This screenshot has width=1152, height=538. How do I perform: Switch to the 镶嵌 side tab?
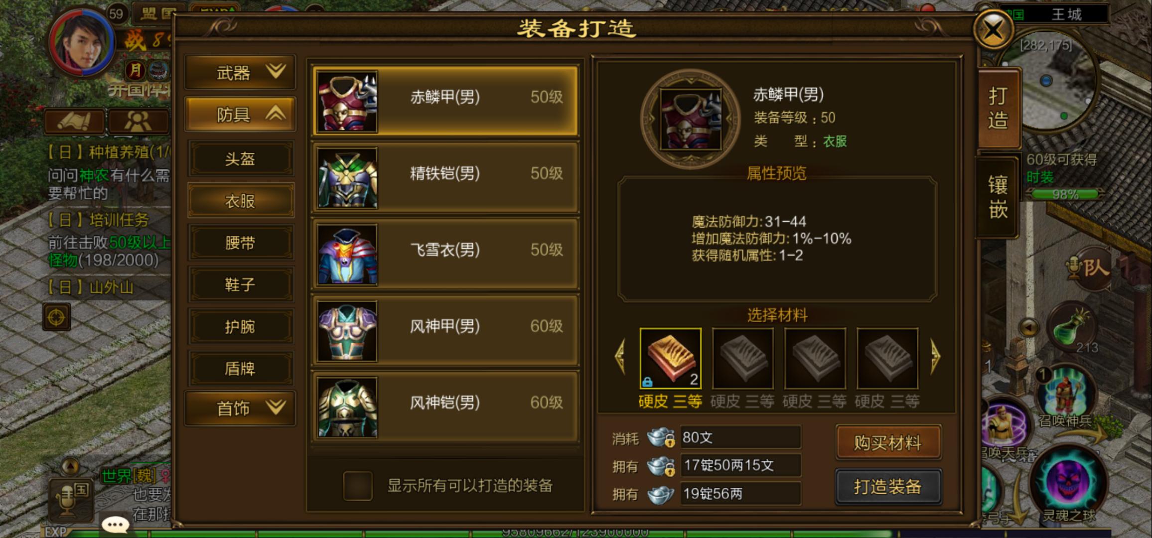tap(998, 197)
